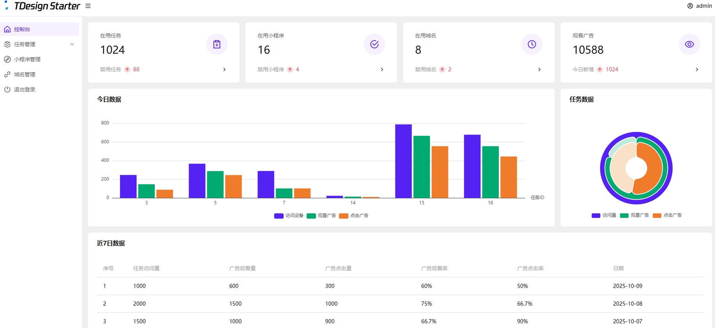Click the TDesign Starter logo
The height and width of the screenshot is (328, 715).
click(x=42, y=6)
